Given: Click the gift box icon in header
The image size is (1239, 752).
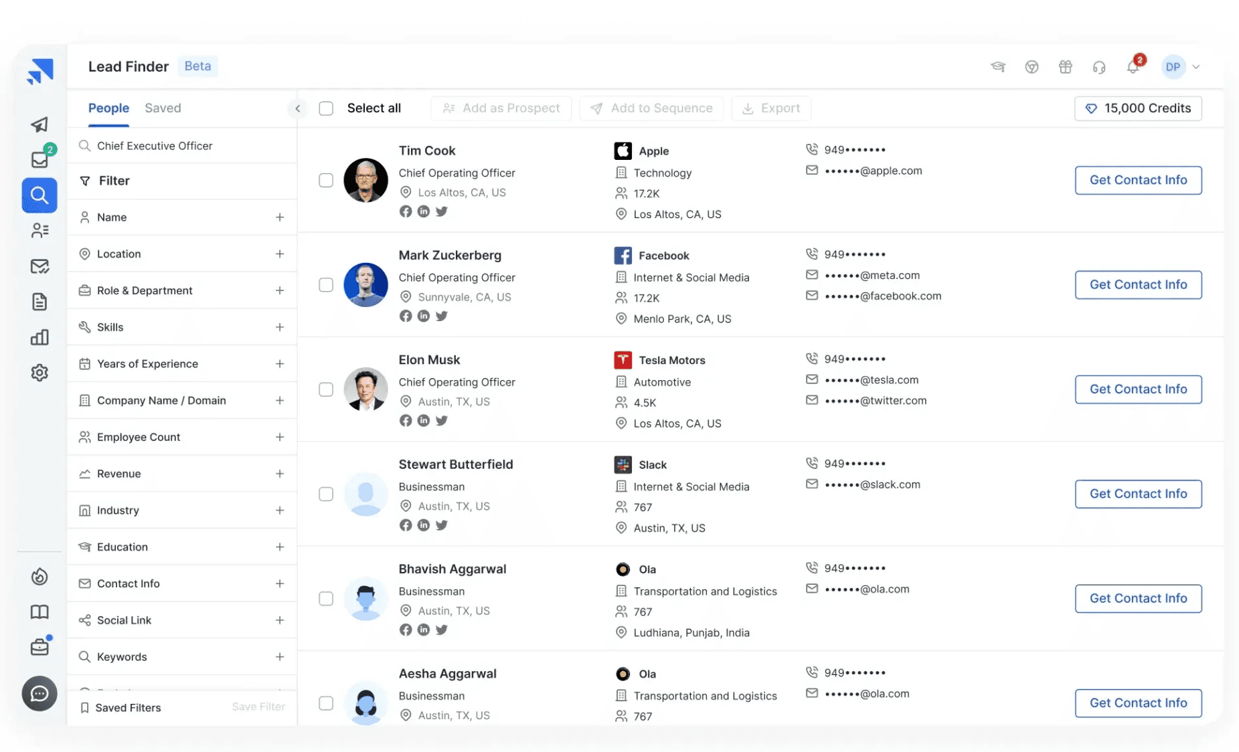Looking at the screenshot, I should (x=1065, y=67).
